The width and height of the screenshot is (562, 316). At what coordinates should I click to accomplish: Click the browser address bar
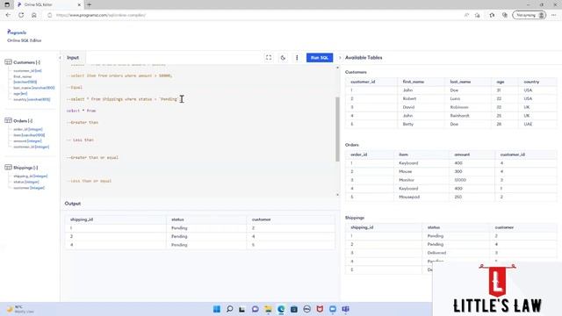coord(251,15)
